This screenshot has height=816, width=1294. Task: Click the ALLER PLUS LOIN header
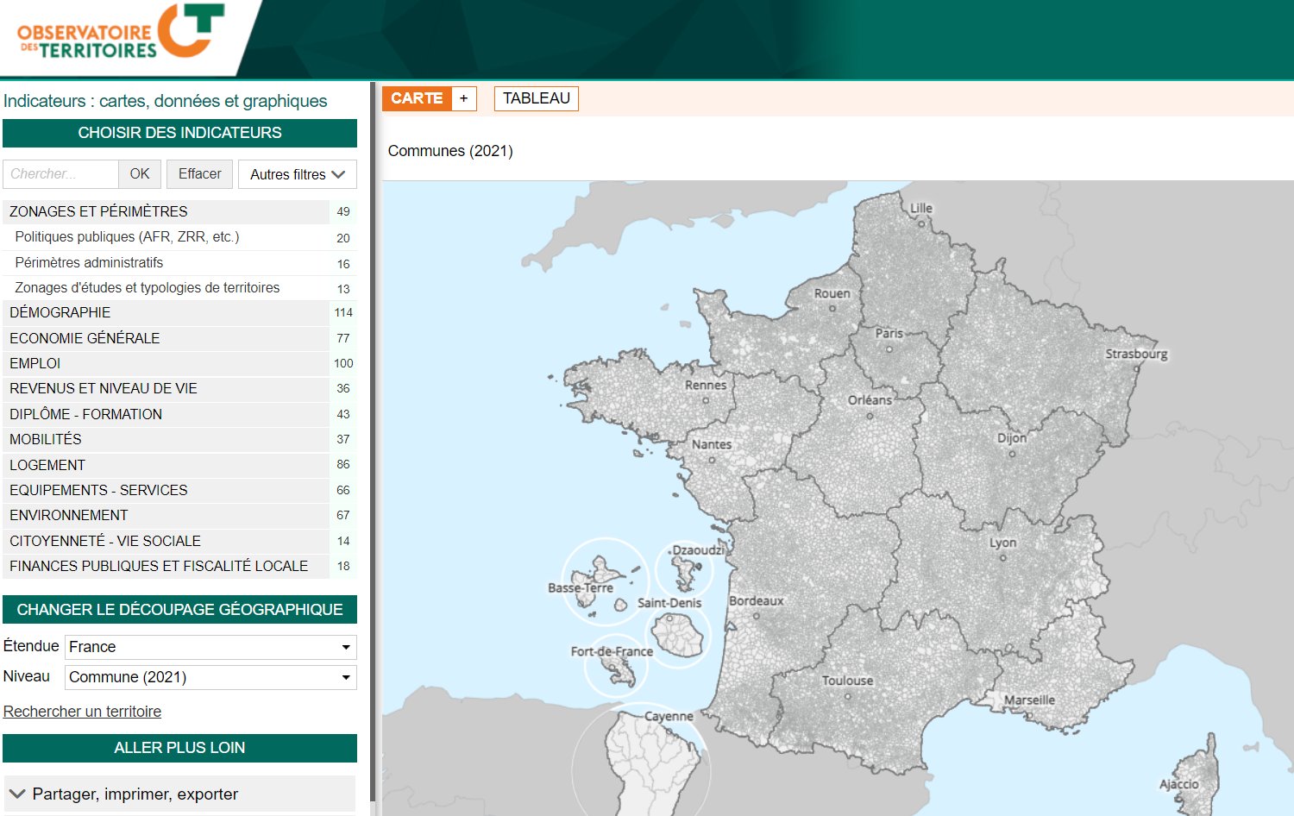click(179, 748)
